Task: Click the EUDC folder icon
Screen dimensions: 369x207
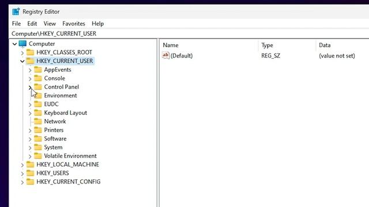Action: [x=38, y=104]
